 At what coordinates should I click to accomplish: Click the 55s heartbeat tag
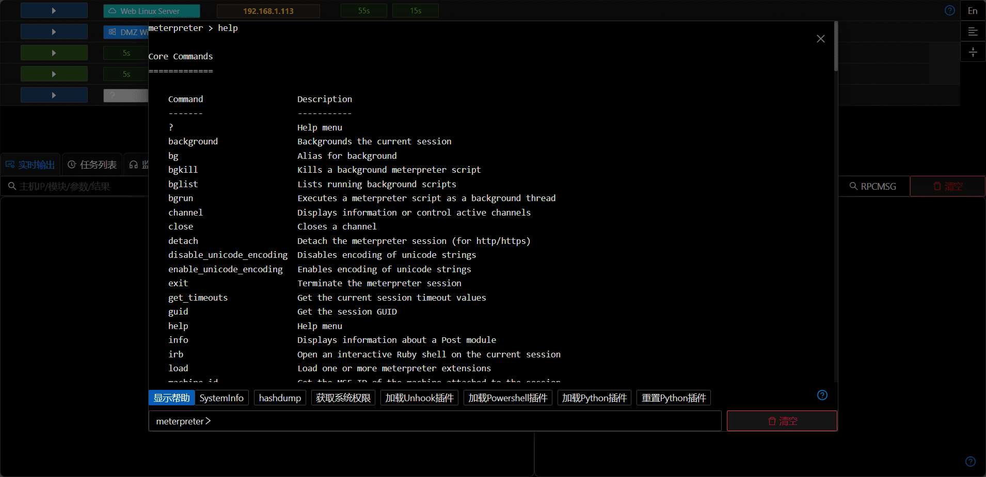click(x=364, y=11)
